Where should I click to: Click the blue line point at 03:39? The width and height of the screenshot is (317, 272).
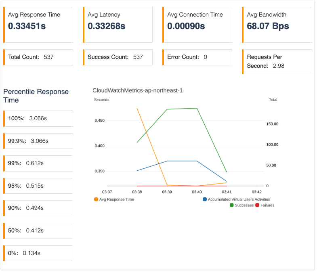click(167, 161)
